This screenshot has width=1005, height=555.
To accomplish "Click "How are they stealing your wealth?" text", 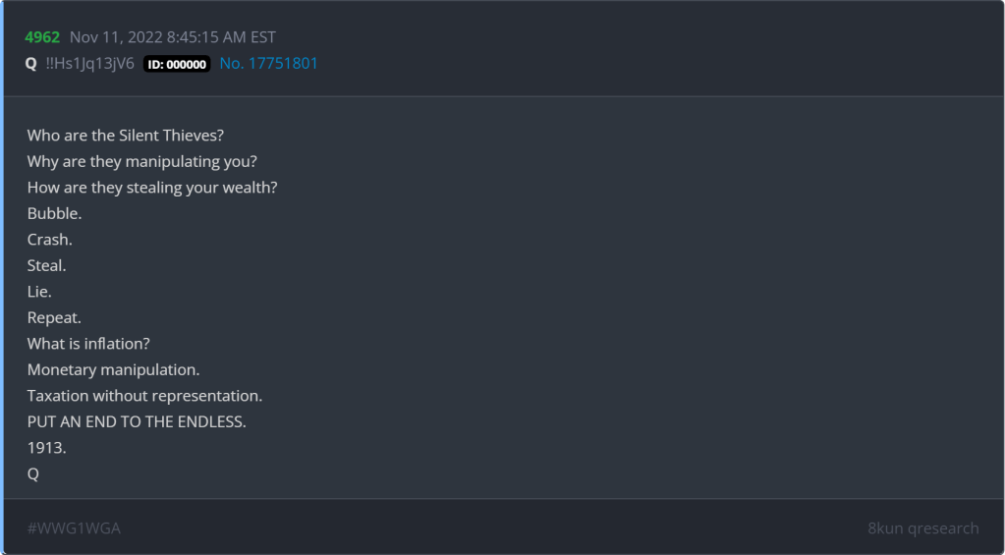I will [152, 187].
